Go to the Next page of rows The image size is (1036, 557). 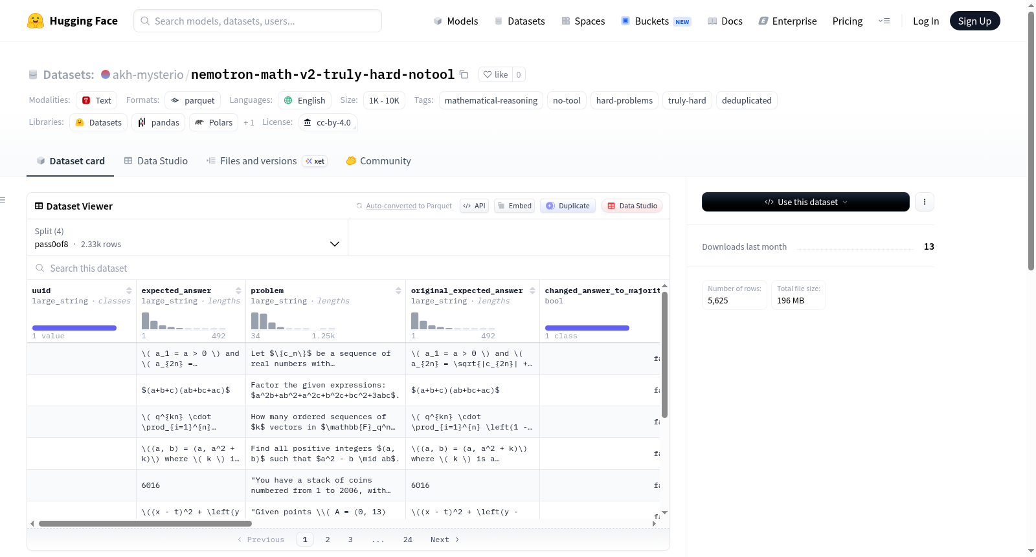click(445, 540)
